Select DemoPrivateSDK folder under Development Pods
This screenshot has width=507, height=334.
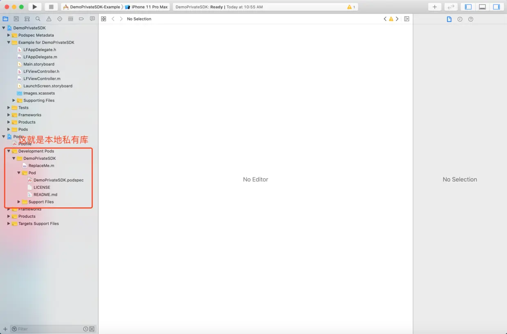[x=39, y=158]
